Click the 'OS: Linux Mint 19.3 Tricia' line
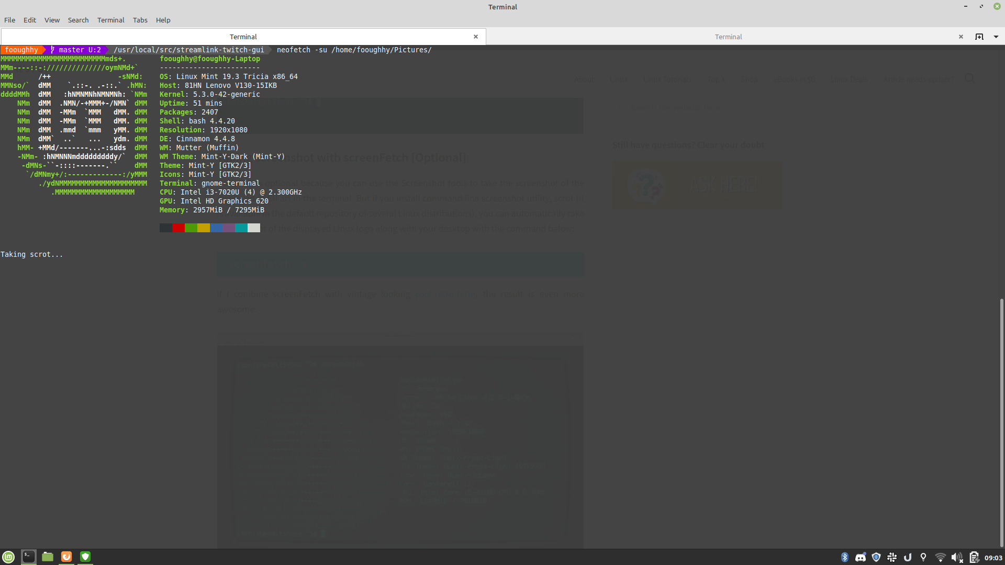This screenshot has width=1005, height=565. point(229,76)
